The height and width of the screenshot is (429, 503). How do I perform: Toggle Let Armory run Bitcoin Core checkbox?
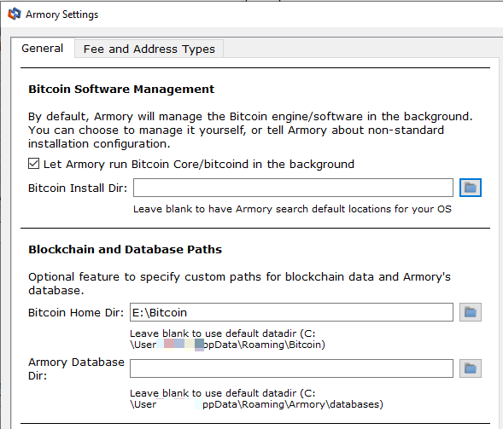33,164
